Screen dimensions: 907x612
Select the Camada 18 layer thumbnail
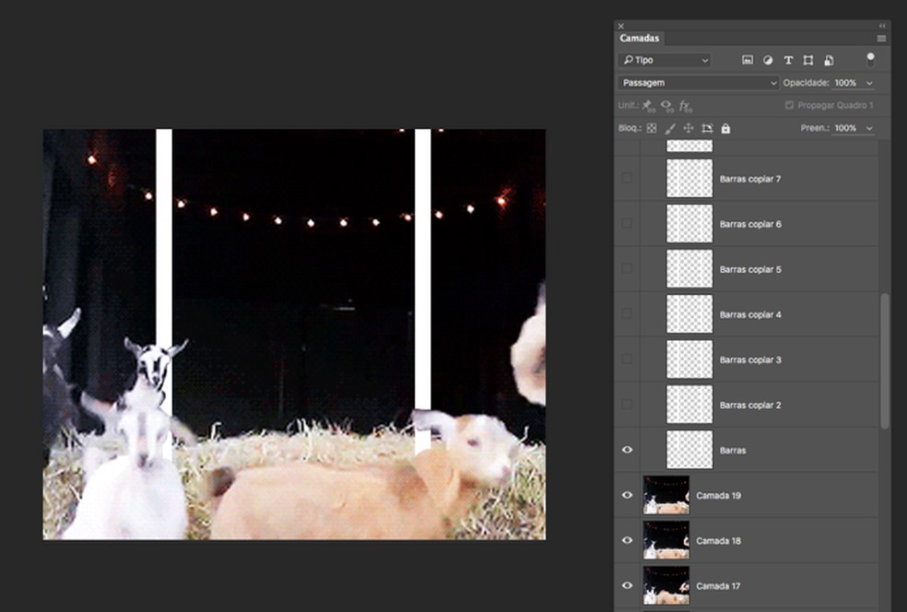tap(666, 540)
